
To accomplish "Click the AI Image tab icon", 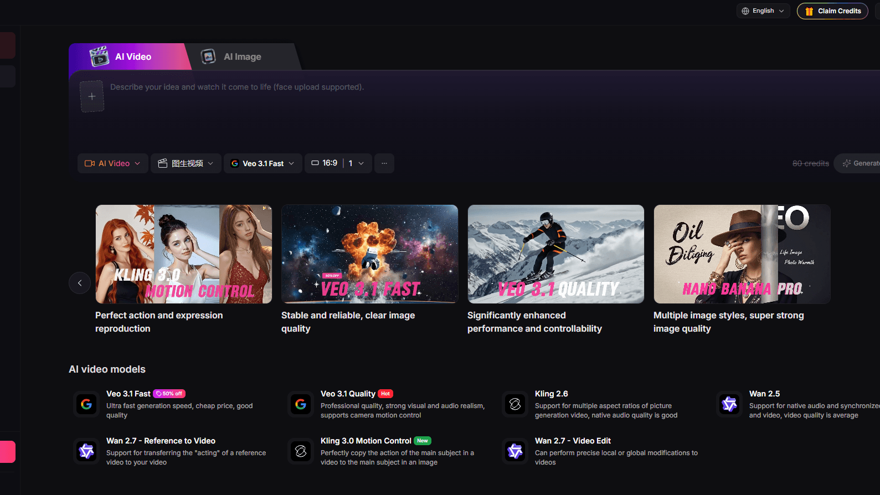I will (208, 56).
